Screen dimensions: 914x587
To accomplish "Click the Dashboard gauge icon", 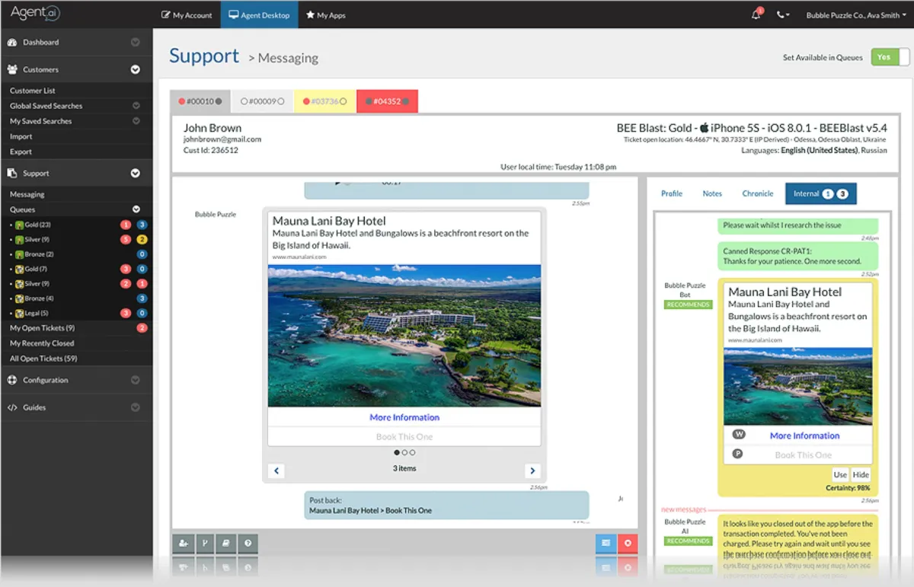I will click(12, 43).
